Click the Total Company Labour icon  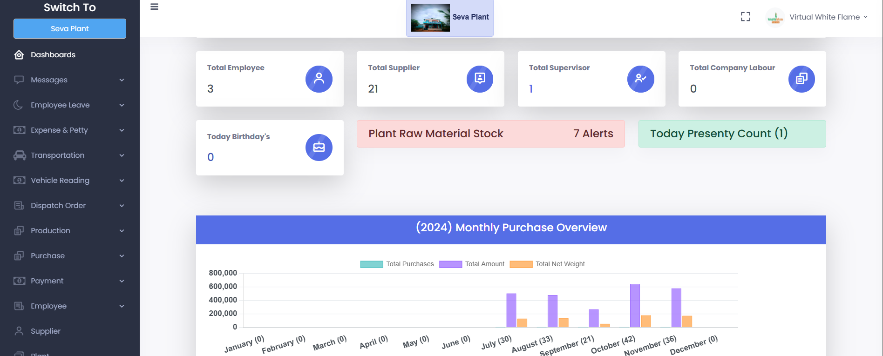(x=801, y=79)
